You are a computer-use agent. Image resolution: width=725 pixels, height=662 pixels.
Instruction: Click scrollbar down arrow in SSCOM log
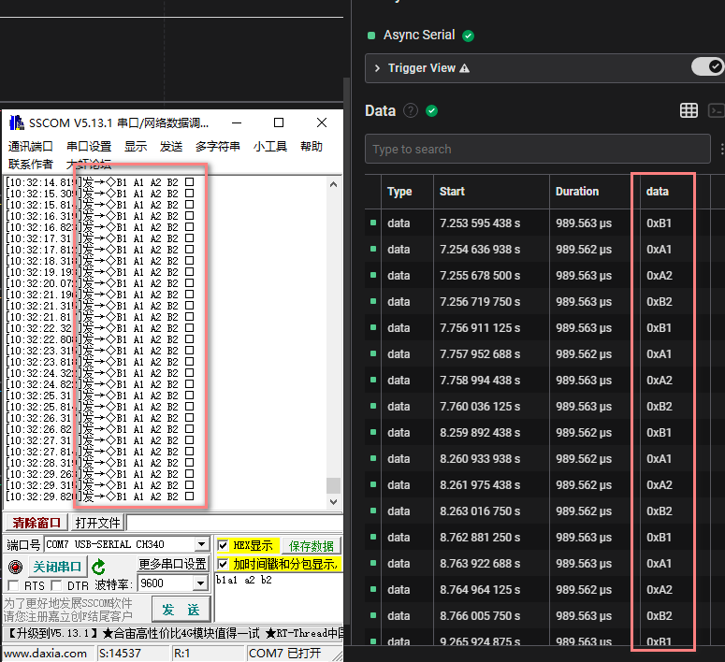(x=333, y=501)
